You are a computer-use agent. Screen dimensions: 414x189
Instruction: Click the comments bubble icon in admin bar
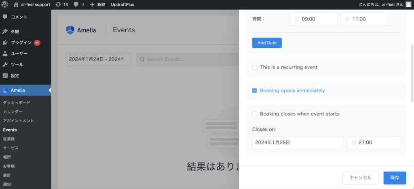76,4
